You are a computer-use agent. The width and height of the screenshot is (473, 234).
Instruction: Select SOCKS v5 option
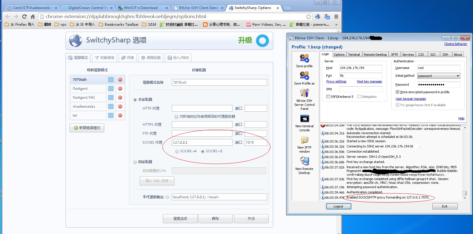(x=203, y=151)
